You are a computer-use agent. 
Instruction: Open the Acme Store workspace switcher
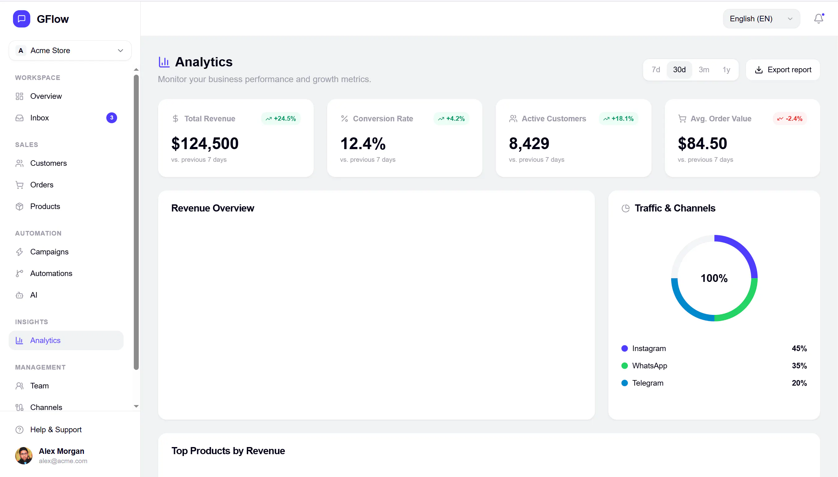pos(70,50)
